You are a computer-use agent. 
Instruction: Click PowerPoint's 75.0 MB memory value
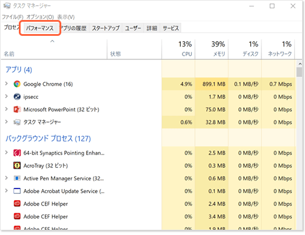(x=216, y=109)
